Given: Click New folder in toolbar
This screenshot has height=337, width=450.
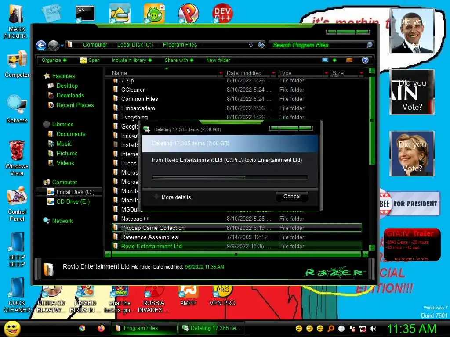Looking at the screenshot, I should pyautogui.click(x=218, y=60).
